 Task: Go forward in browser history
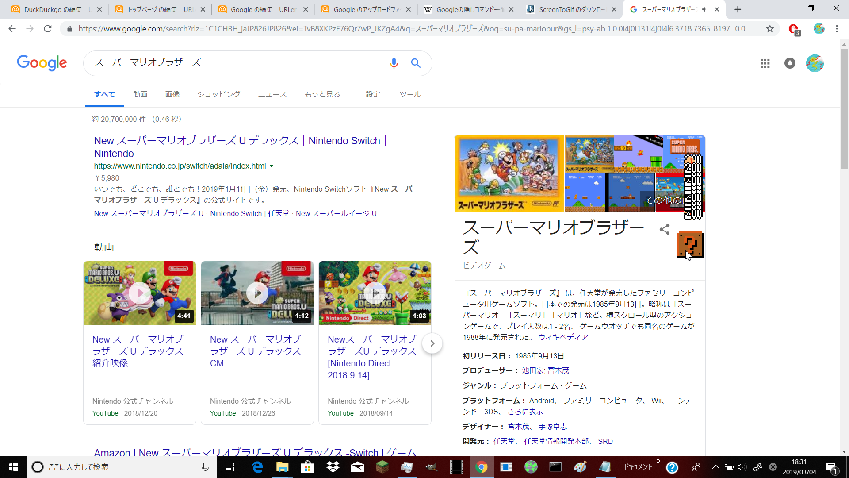click(30, 29)
